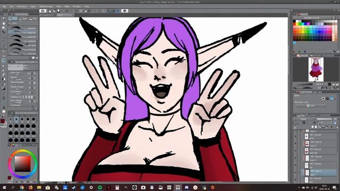Screen dimensions: 340x191
Task: Click the Windows Start button
Action: 4,187
